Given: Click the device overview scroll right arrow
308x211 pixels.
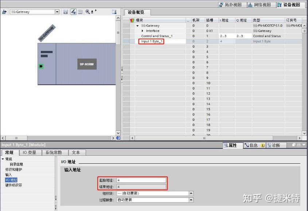Looking at the screenshot, I should [x=300, y=138].
